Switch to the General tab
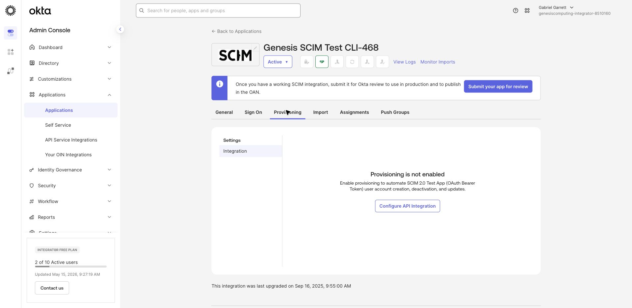The width and height of the screenshot is (632, 308). 224,112
